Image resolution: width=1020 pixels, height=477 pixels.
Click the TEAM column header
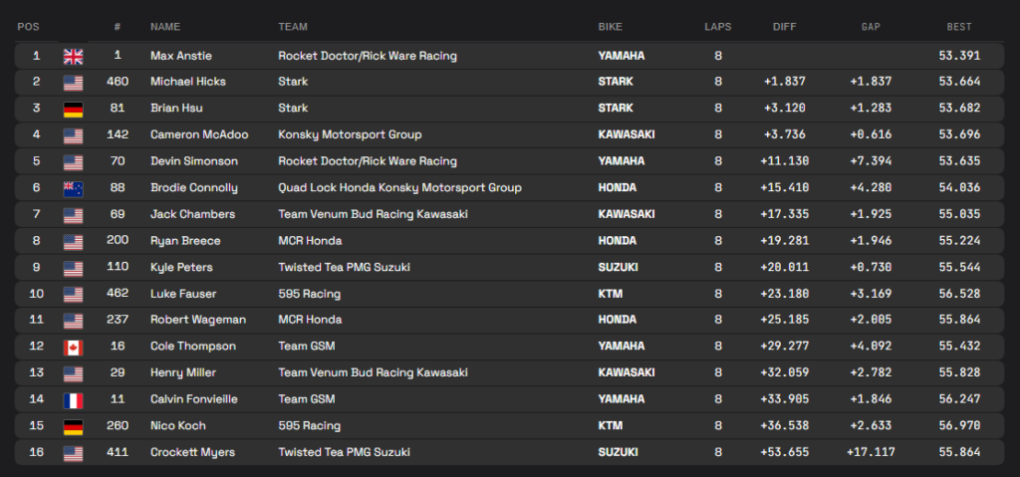[x=293, y=27]
